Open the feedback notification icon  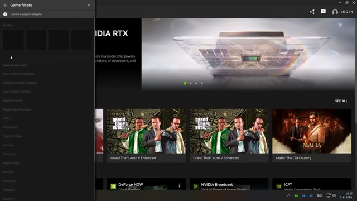(x=323, y=12)
